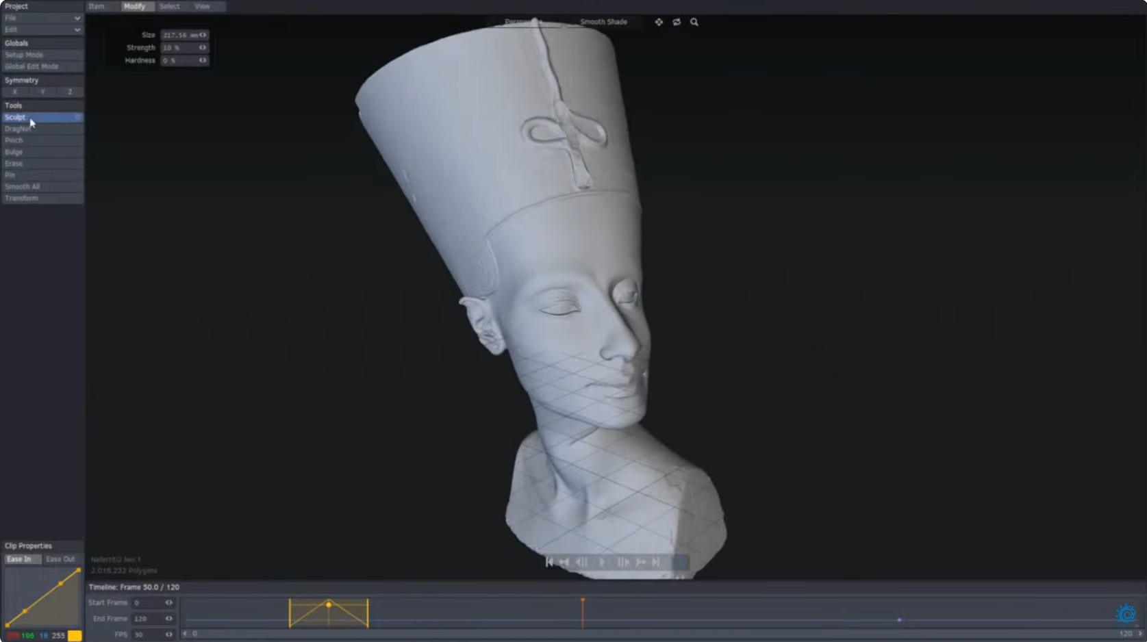Click the Strength value field
The width and height of the screenshot is (1147, 642).
179,48
